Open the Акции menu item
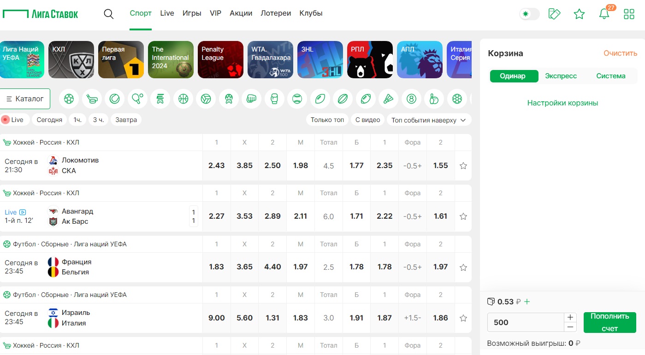 pyautogui.click(x=241, y=13)
